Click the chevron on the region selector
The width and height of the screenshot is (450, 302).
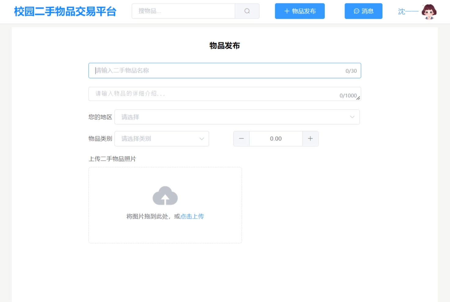pos(352,117)
